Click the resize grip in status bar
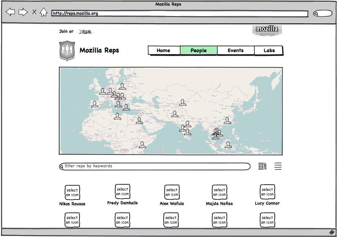Image resolution: width=337 pixels, height=237 pixels. click(332, 232)
